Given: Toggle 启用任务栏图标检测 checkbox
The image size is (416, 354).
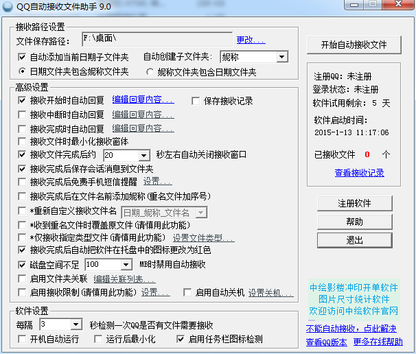Looking at the screenshot, I should pos(181,339).
